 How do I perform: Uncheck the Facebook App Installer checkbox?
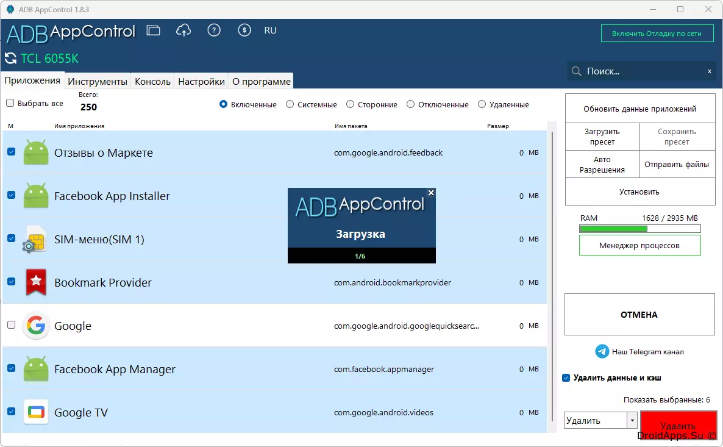(x=12, y=195)
